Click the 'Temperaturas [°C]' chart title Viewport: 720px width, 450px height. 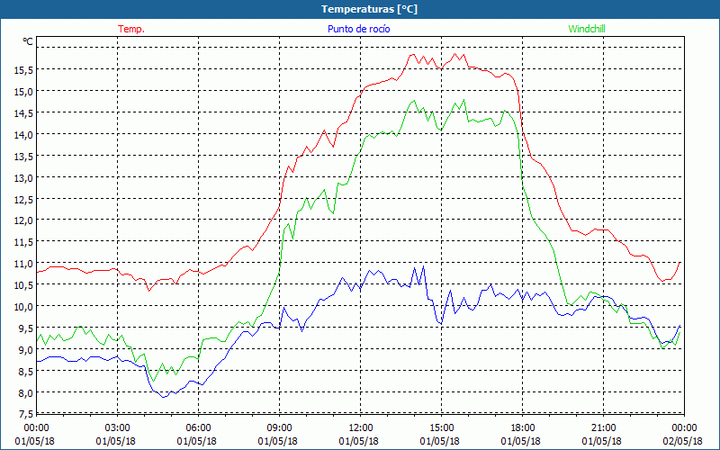pos(369,9)
